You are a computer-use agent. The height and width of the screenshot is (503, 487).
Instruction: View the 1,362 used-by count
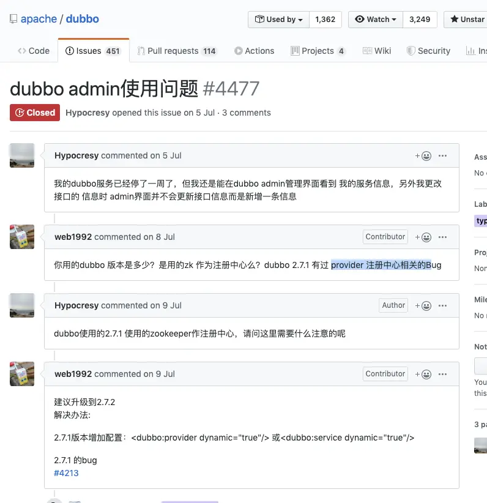click(x=325, y=20)
